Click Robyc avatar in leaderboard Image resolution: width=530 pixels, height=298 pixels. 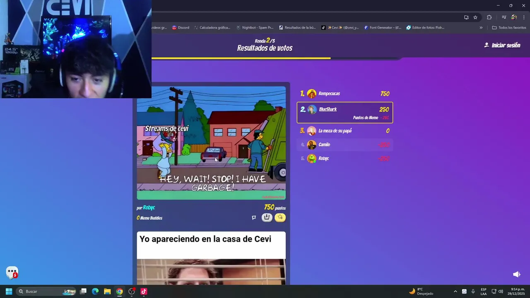pos(312,159)
